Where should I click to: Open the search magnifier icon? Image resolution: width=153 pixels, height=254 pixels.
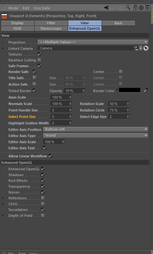(x=128, y=8)
